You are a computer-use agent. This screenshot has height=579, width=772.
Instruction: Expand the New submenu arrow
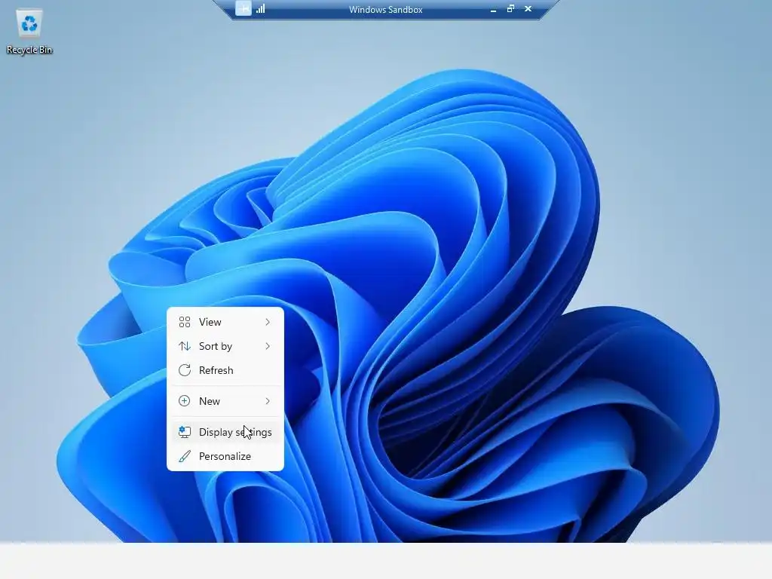(x=268, y=401)
